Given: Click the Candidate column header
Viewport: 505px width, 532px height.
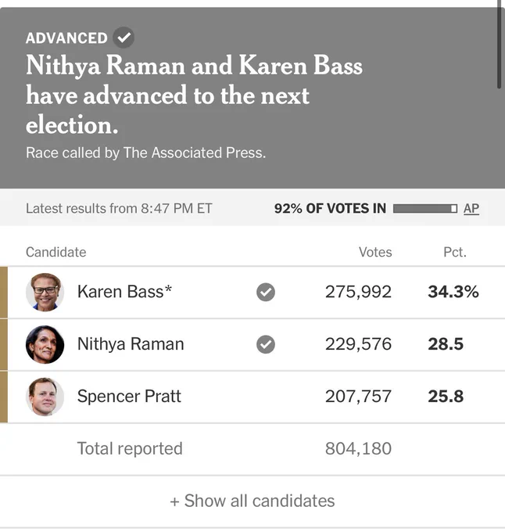Looking at the screenshot, I should pyautogui.click(x=56, y=252).
